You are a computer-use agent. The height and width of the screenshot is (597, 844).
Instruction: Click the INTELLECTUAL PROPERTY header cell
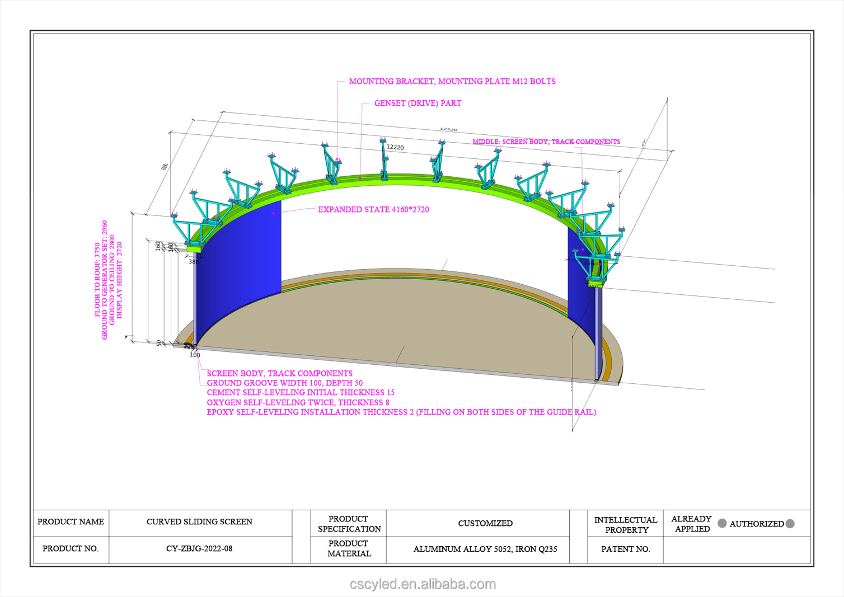[626, 525]
